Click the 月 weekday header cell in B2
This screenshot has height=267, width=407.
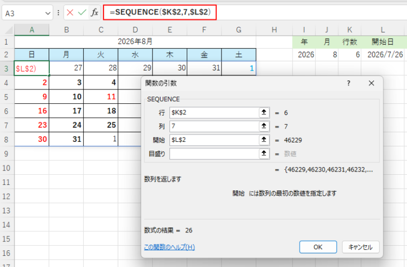67,55
